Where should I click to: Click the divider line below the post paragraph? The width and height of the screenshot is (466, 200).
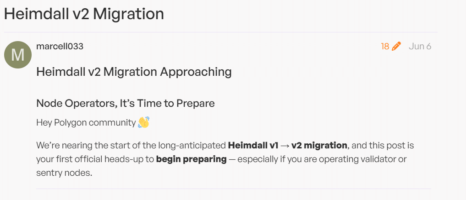234,189
